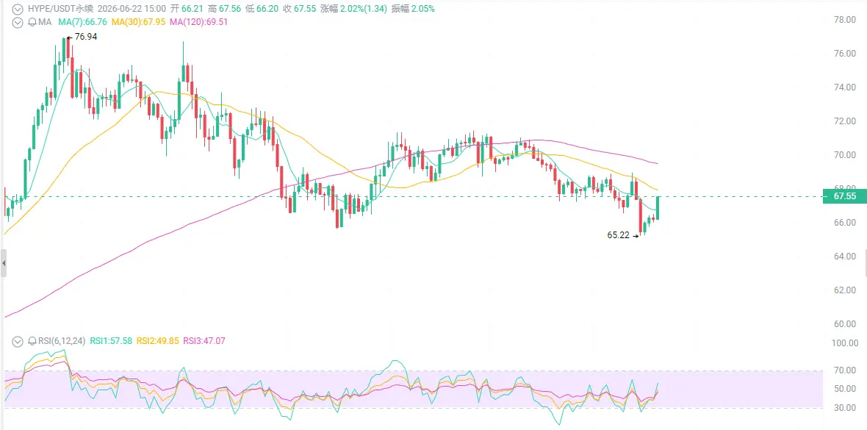Select the RSI2:49.85 legend value
Viewport: 867px width, 430px height.
point(157,342)
